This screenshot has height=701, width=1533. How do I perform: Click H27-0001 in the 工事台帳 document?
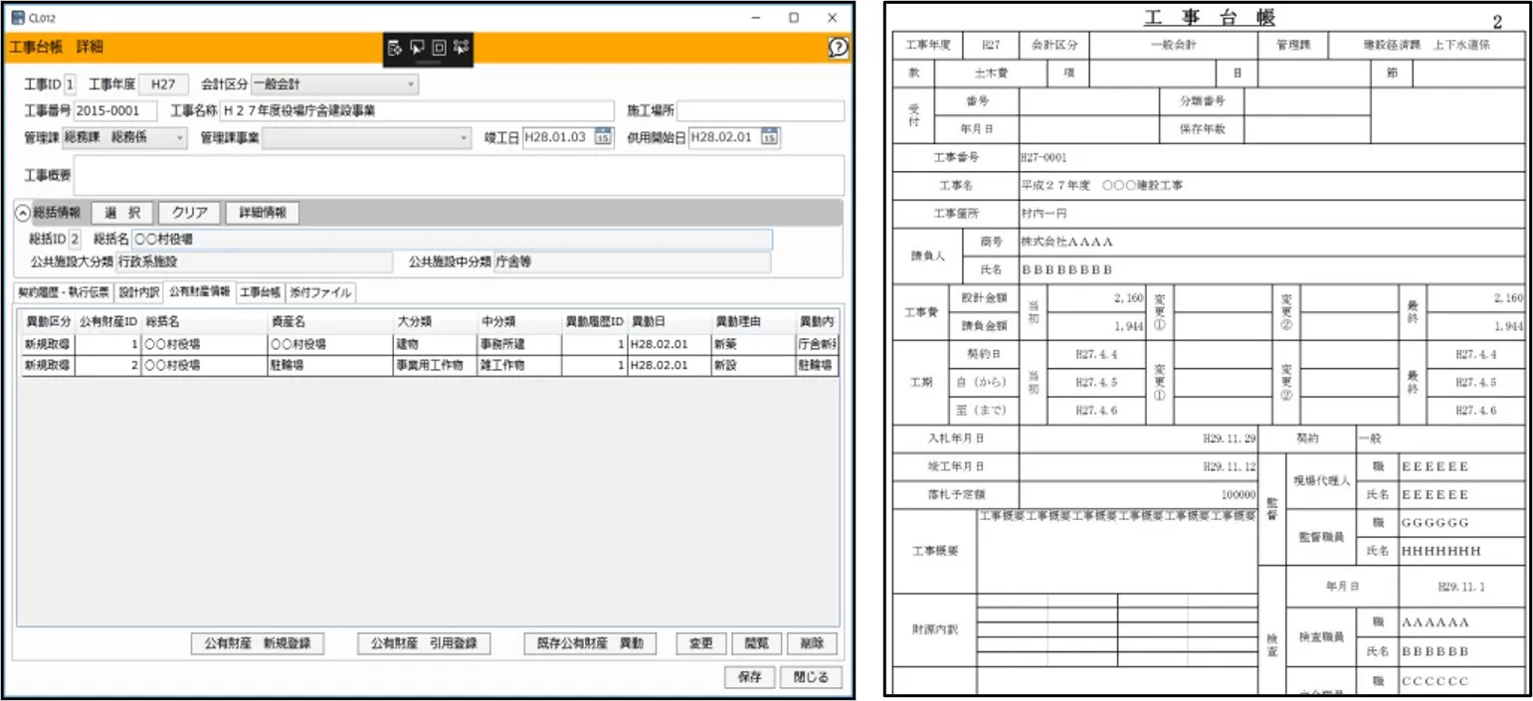click(x=1043, y=157)
